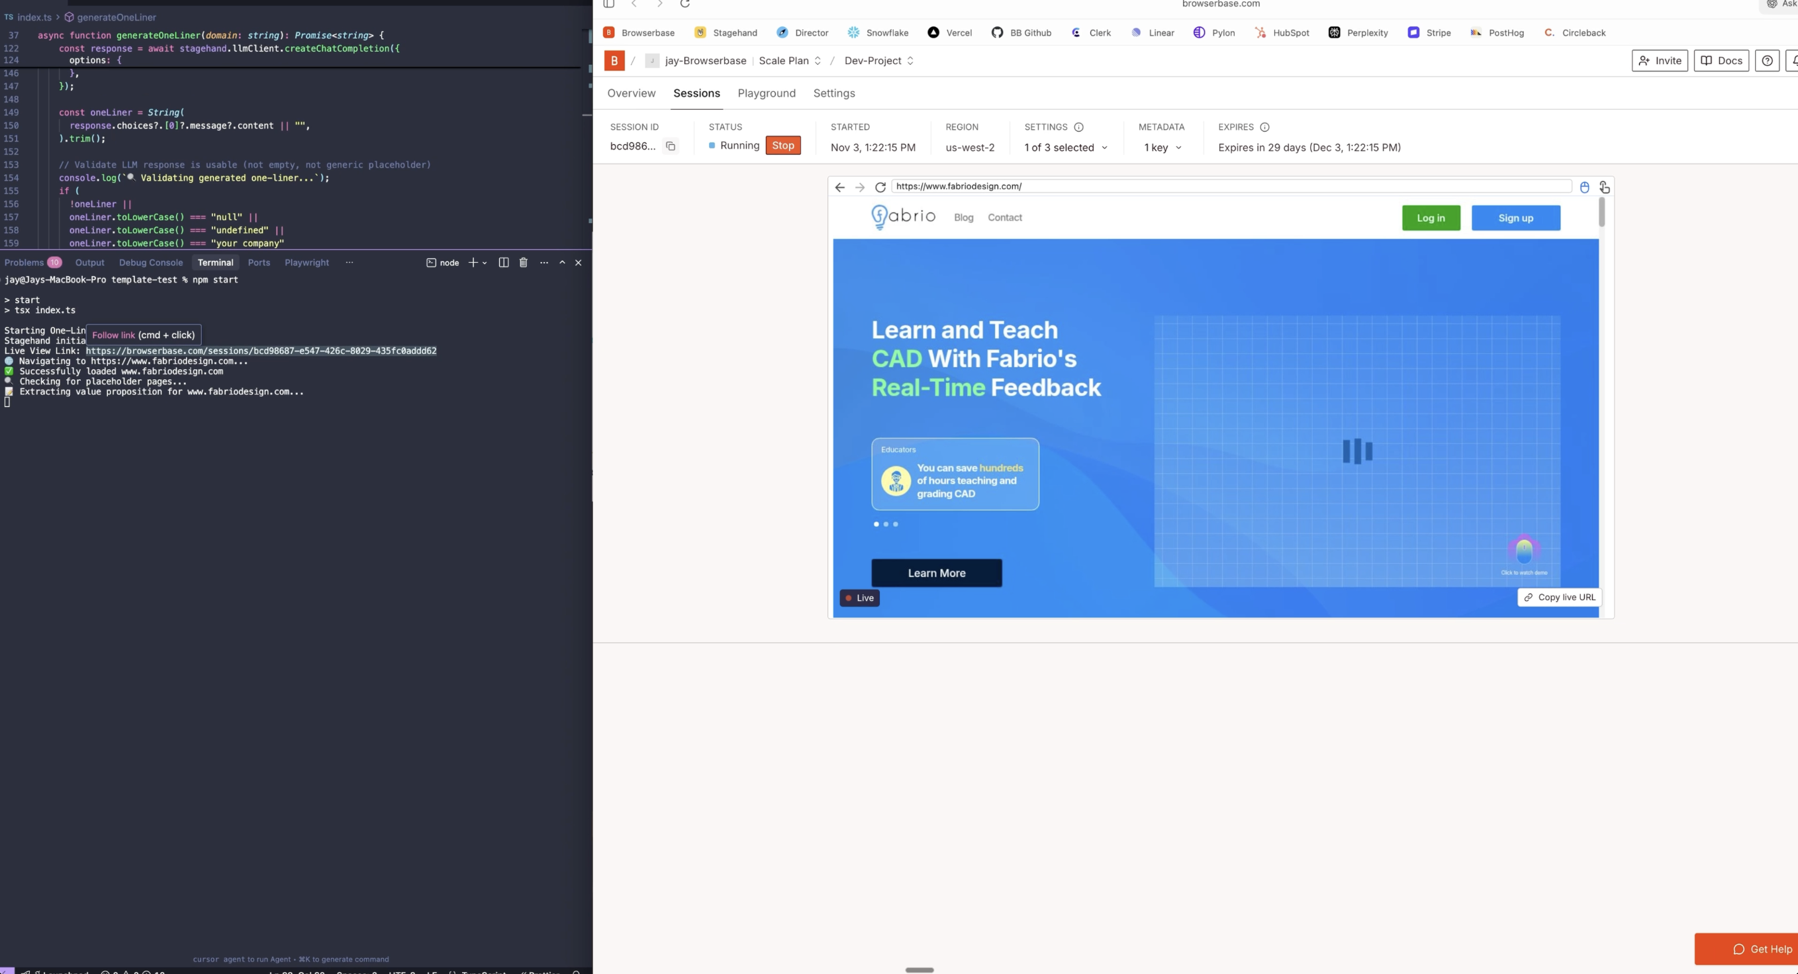Reload the live session browser page

point(880,187)
